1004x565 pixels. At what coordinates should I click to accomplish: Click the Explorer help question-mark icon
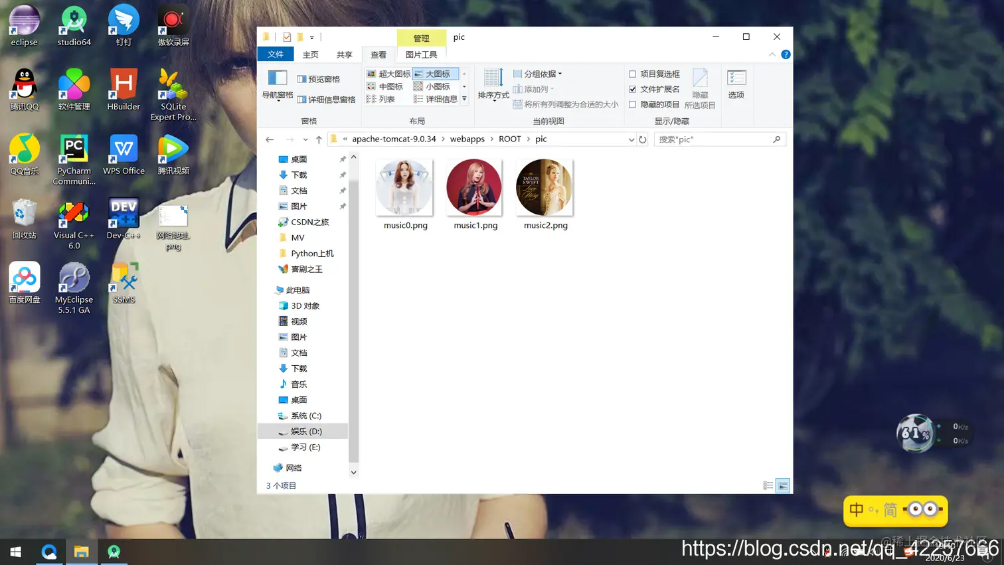pos(786,54)
